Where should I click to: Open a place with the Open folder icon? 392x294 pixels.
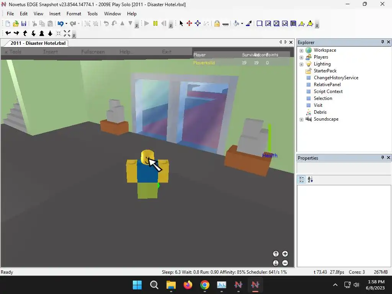(16, 23)
